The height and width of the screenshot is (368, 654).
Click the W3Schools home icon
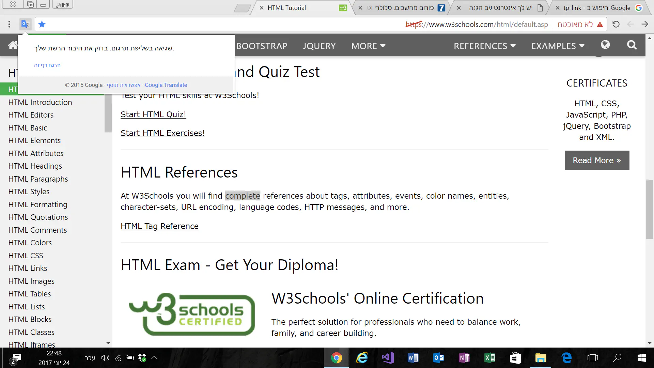pos(13,45)
